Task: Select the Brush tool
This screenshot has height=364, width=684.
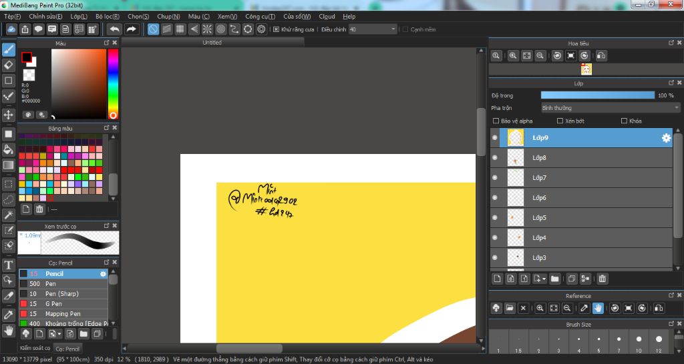Action: click(x=8, y=49)
